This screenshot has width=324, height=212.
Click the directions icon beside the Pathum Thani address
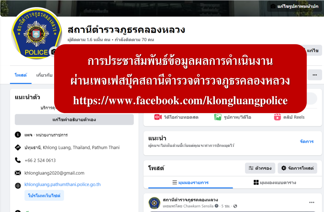click(x=18, y=147)
